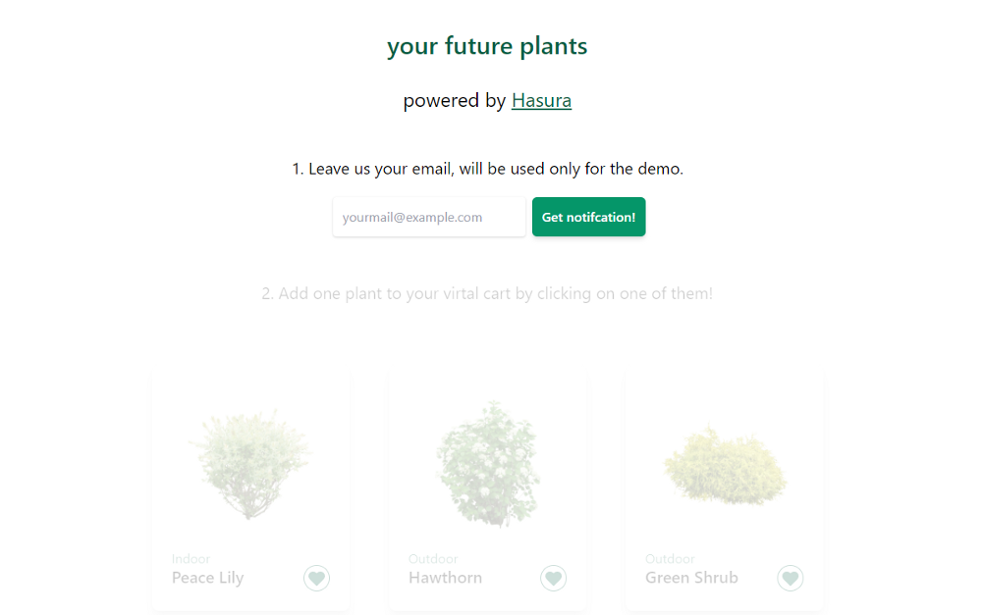The height and width of the screenshot is (615, 982).
Task: Favorite the Hawthorn plant with its heart icon
Action: pos(553,578)
